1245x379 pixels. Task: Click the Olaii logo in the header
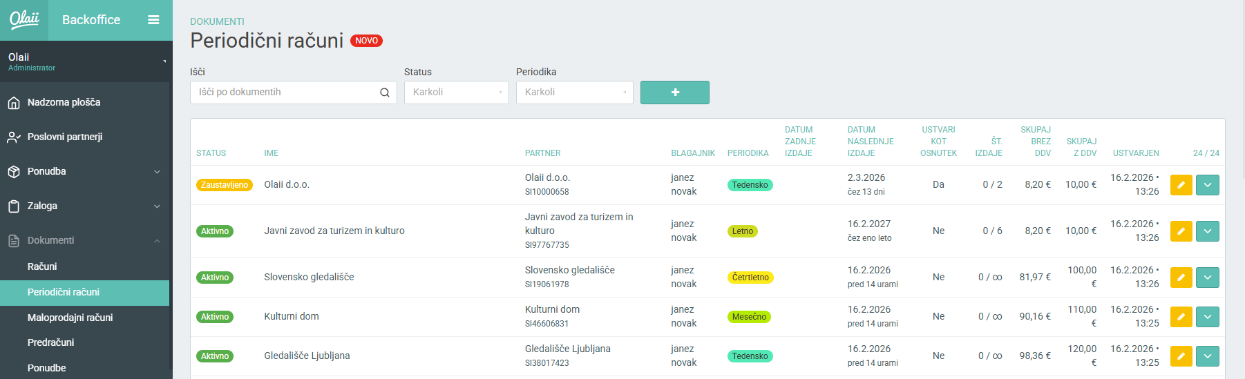pos(24,20)
